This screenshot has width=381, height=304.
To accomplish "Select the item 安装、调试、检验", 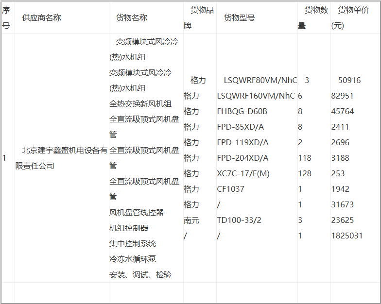I will [140, 275].
